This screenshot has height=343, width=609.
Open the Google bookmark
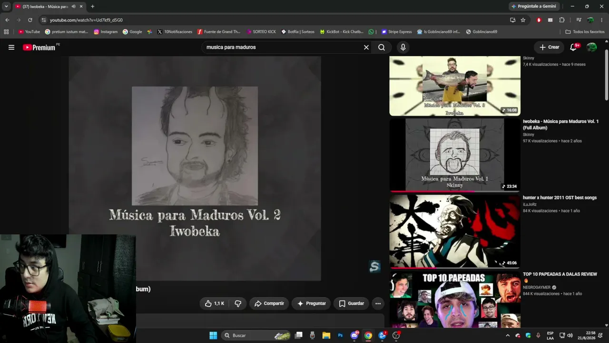coord(132,32)
